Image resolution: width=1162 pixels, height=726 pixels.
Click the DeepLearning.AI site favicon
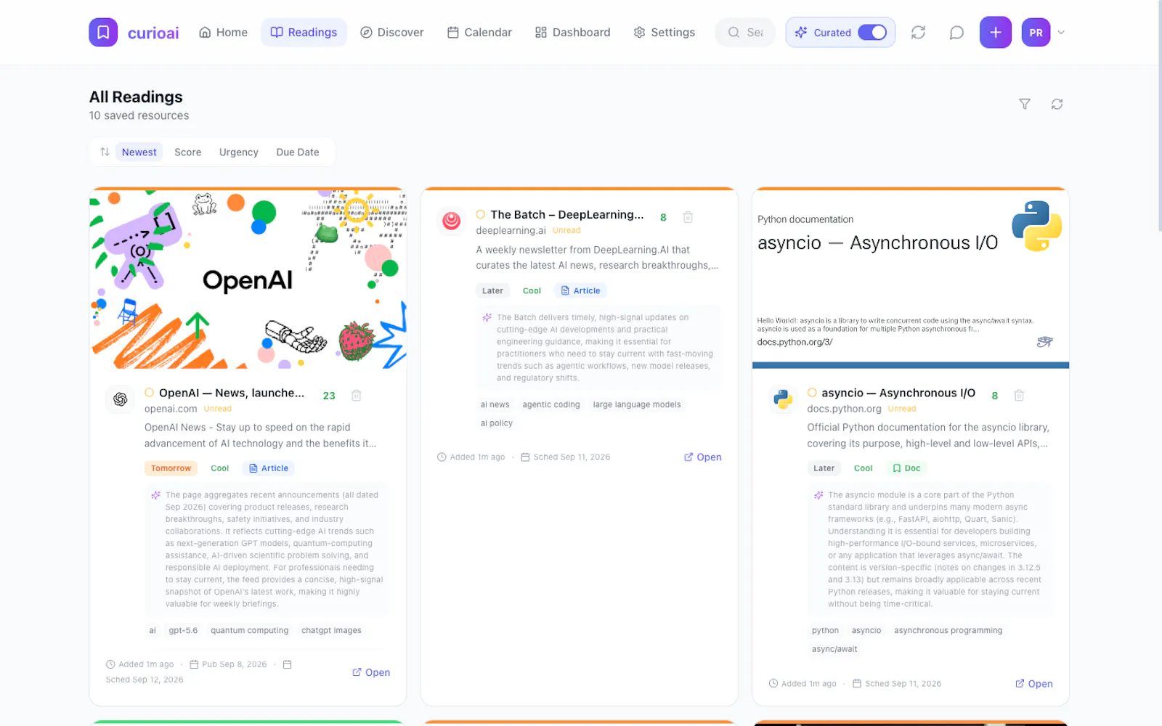click(x=452, y=221)
